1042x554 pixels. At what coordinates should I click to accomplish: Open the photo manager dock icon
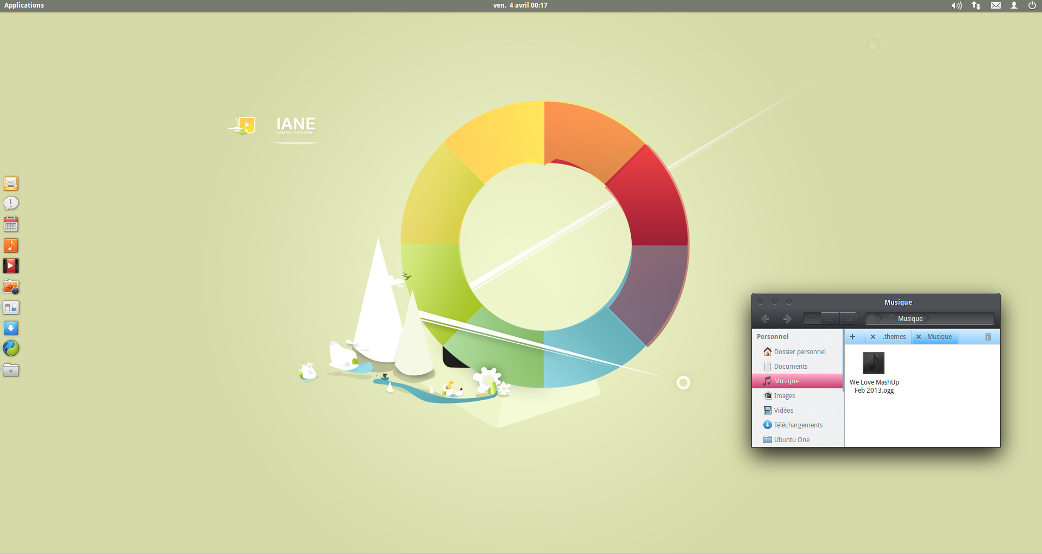pyautogui.click(x=11, y=287)
